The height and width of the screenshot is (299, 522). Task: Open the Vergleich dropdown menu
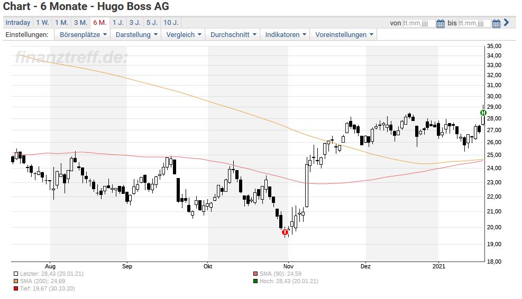tap(184, 34)
